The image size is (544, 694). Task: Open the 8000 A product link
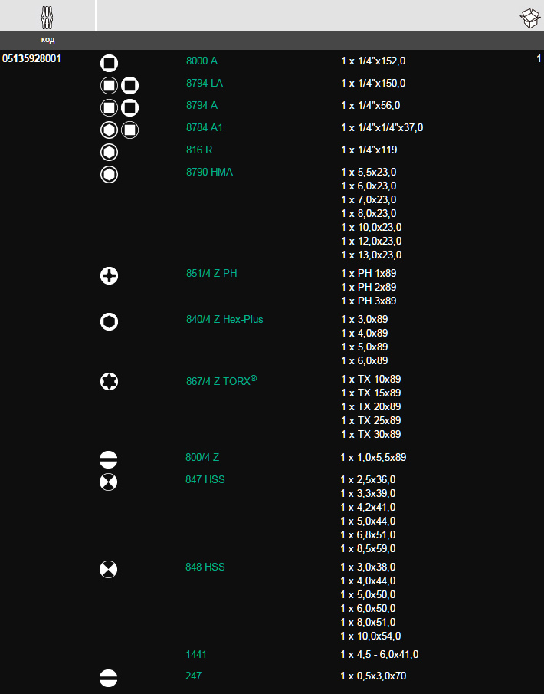pos(202,61)
